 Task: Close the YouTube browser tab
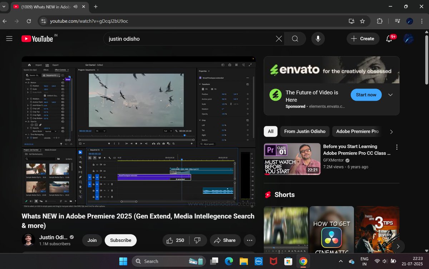(x=83, y=7)
